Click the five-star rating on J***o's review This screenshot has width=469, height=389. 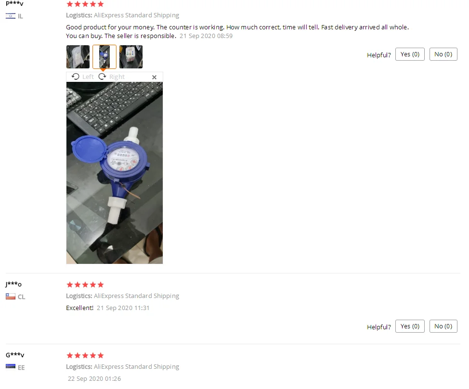[85, 285]
